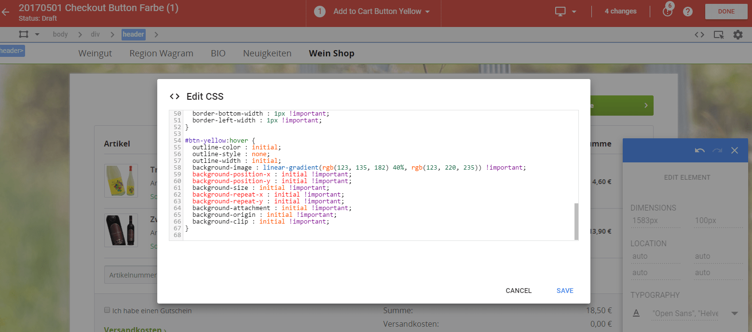Screen dimensions: 752x332
Task: Select 'body' in the element breadcrumb
Action: pyautogui.click(x=60, y=34)
